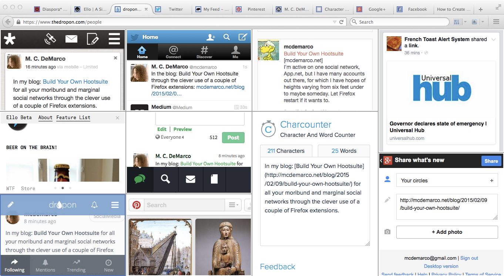
Task: Click the Diaspora asterisk logo icon
Action: [x=10, y=39]
